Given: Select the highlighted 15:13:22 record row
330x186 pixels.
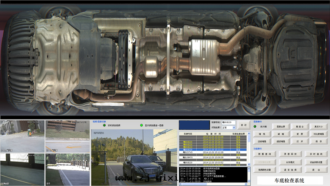Looking at the screenshot, I should pyautogui.click(x=214, y=150).
